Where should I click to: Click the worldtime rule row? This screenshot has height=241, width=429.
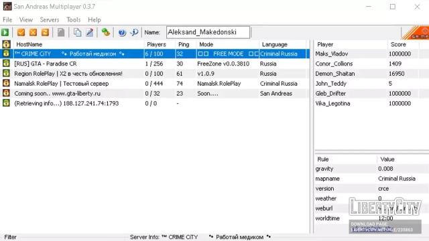point(371,218)
